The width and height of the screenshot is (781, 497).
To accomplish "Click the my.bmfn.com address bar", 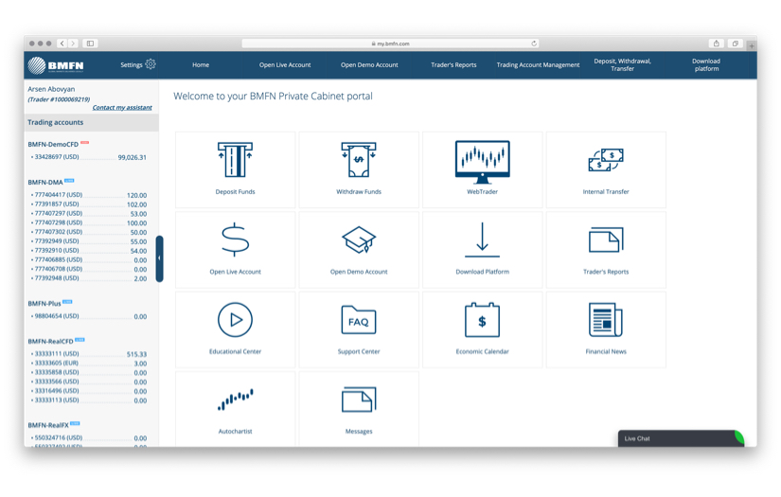I will click(x=390, y=44).
